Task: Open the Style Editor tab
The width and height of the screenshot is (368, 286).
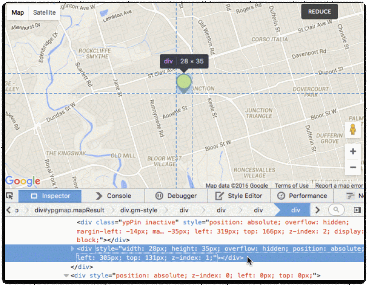Action: click(239, 196)
